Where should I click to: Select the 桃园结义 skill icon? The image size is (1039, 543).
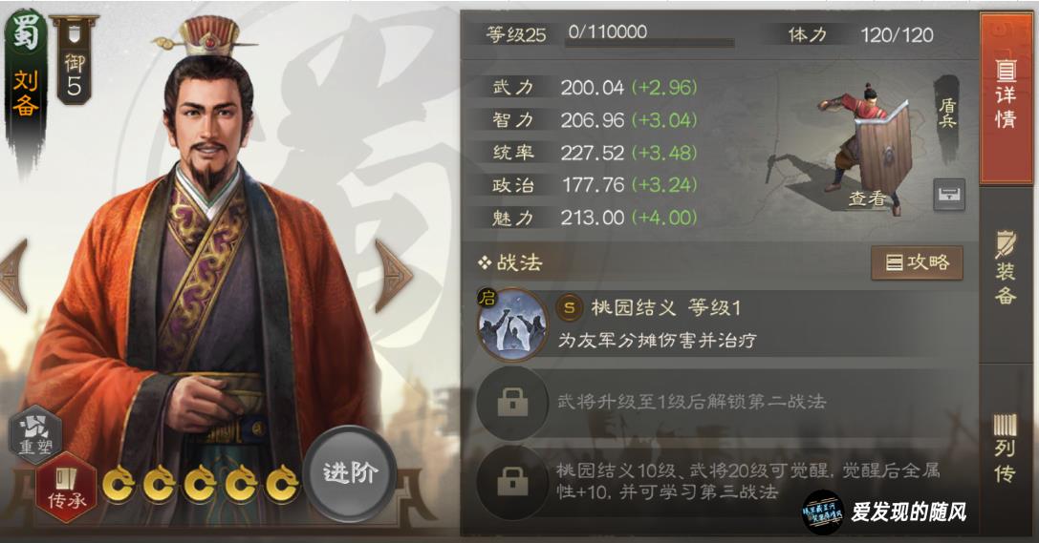(x=510, y=324)
